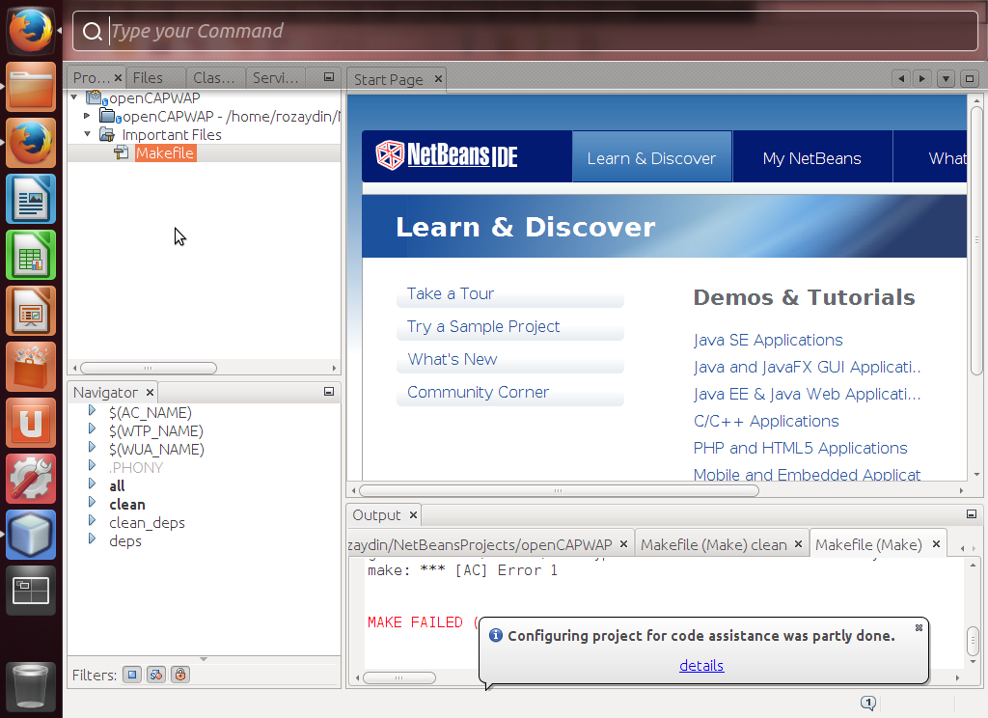Screen dimensions: 988x718
Task: Open the Trash icon in launcher
Action: [x=30, y=687]
